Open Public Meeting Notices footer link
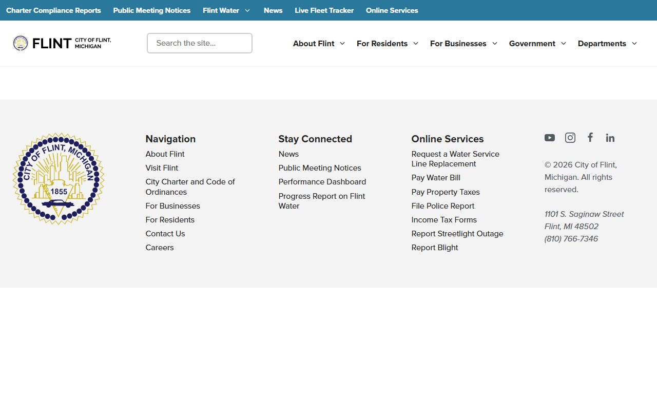 pos(320,168)
